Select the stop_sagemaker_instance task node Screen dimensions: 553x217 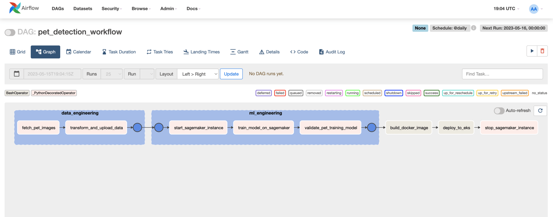click(x=509, y=128)
